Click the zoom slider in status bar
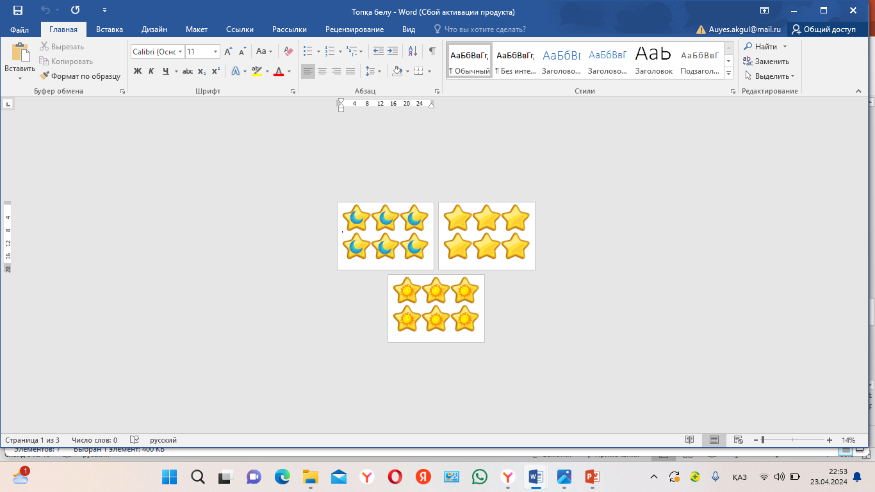875x492 pixels. (763, 440)
